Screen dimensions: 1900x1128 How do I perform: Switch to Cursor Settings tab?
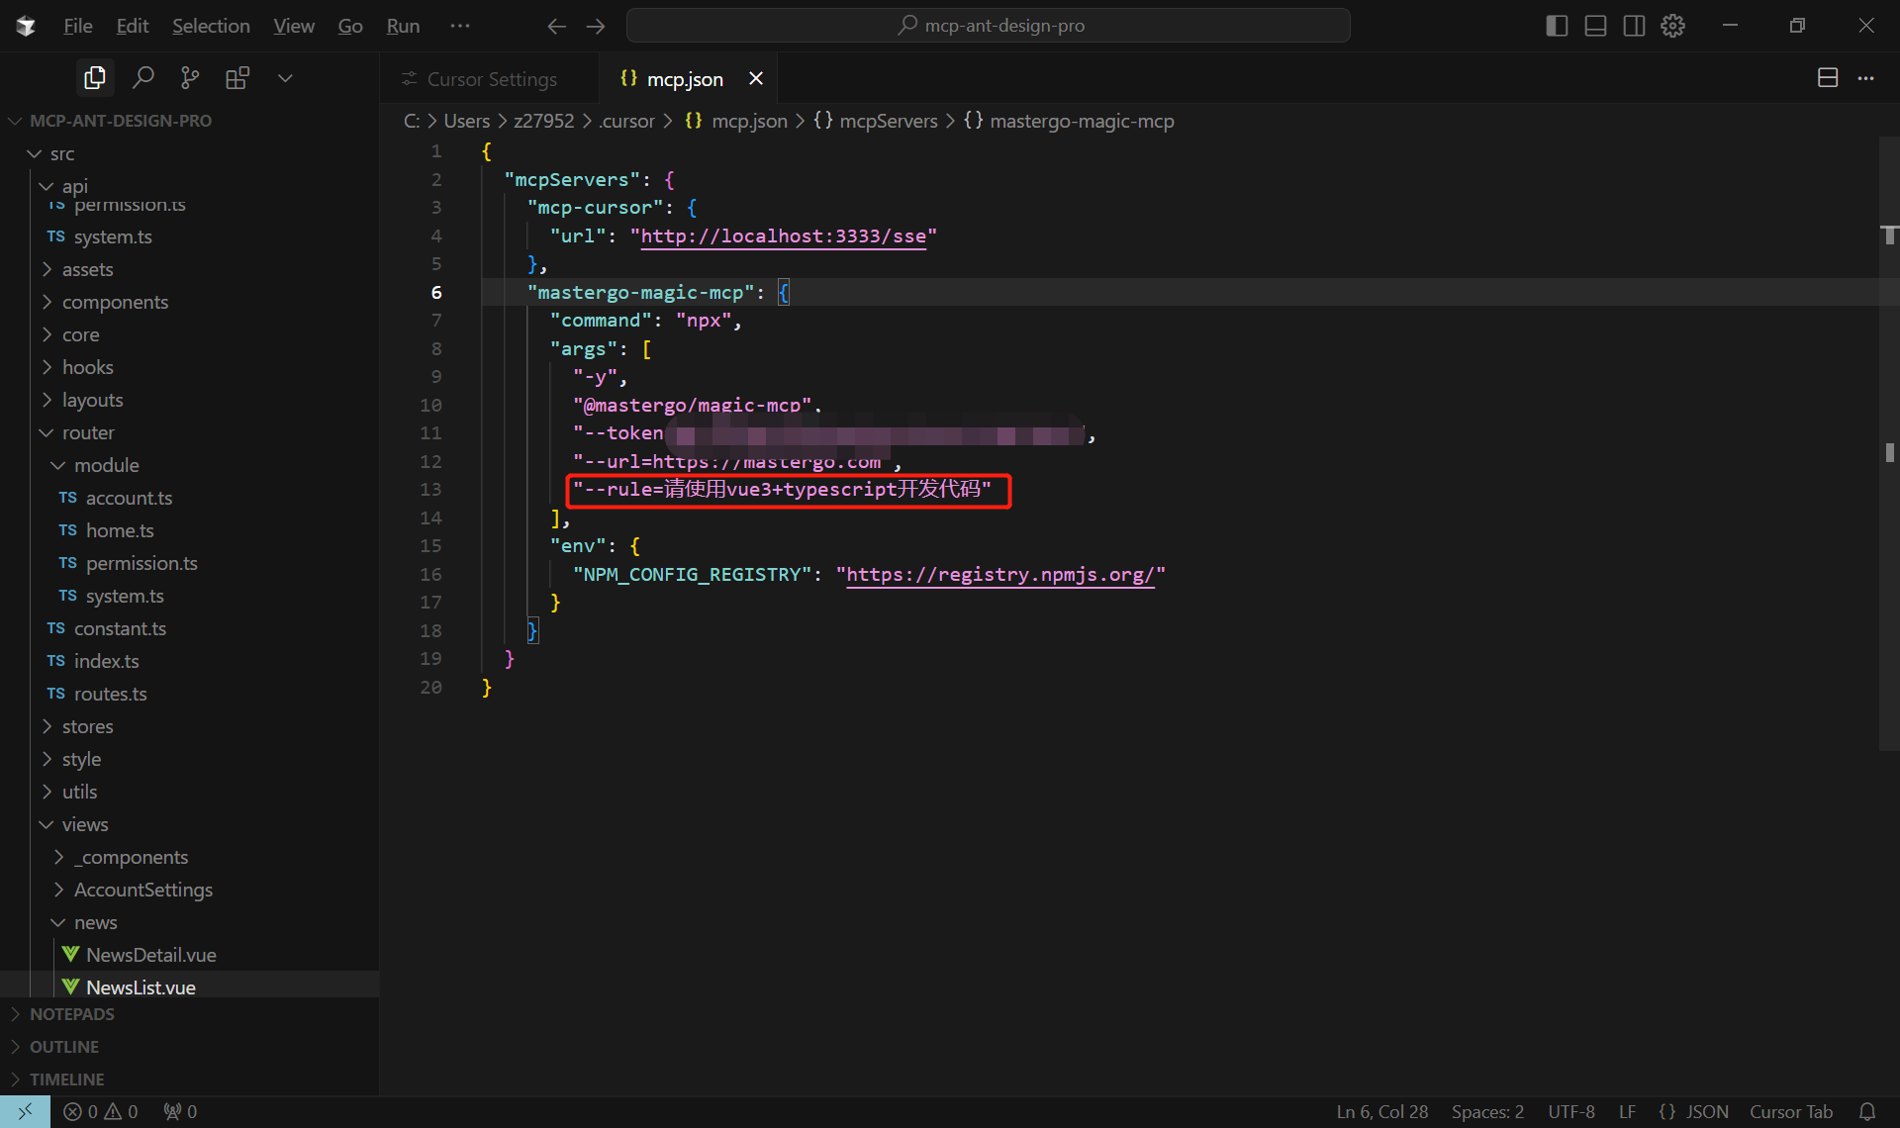click(x=489, y=79)
